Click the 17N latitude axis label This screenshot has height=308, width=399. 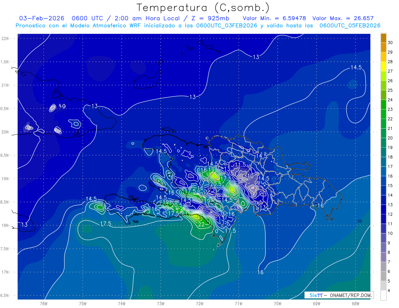tap(5, 272)
